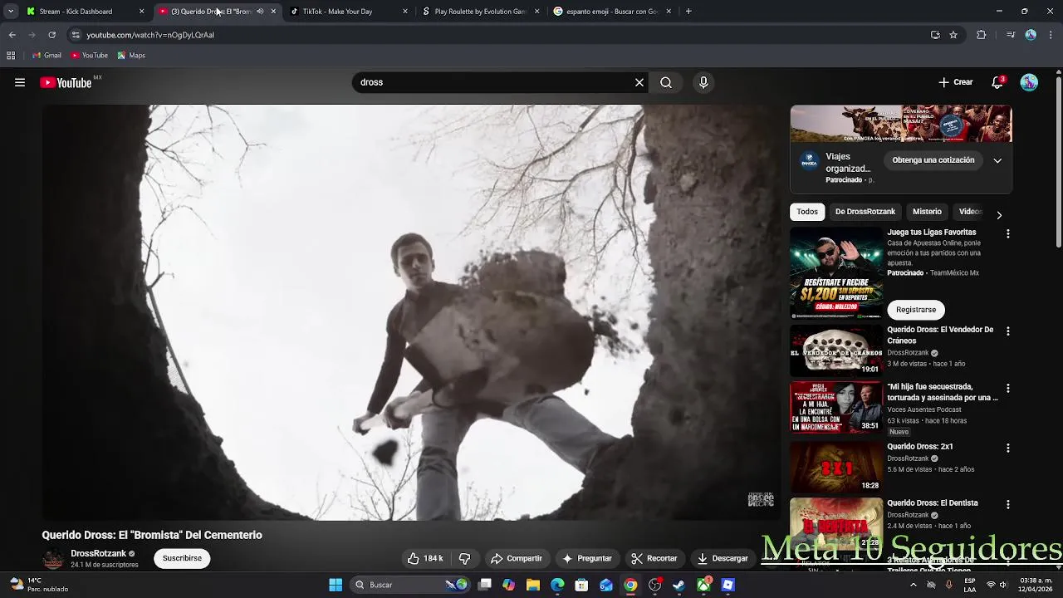Go back in Chrome browser
The height and width of the screenshot is (598, 1063).
[12, 35]
